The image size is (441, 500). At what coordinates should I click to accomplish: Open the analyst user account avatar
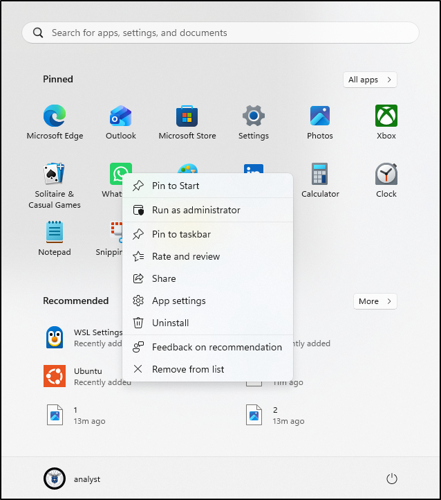(x=55, y=479)
